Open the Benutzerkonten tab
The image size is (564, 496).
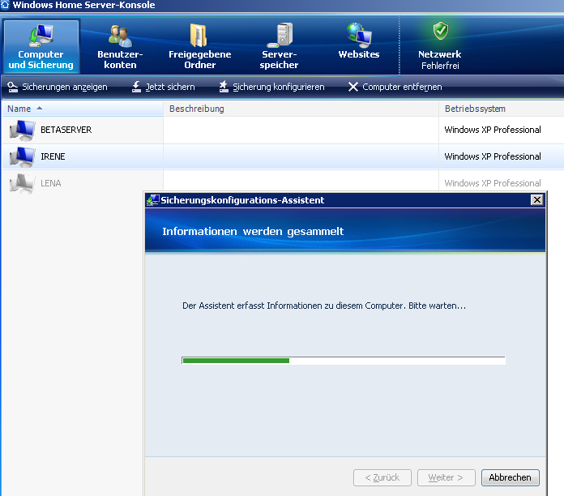click(x=120, y=46)
